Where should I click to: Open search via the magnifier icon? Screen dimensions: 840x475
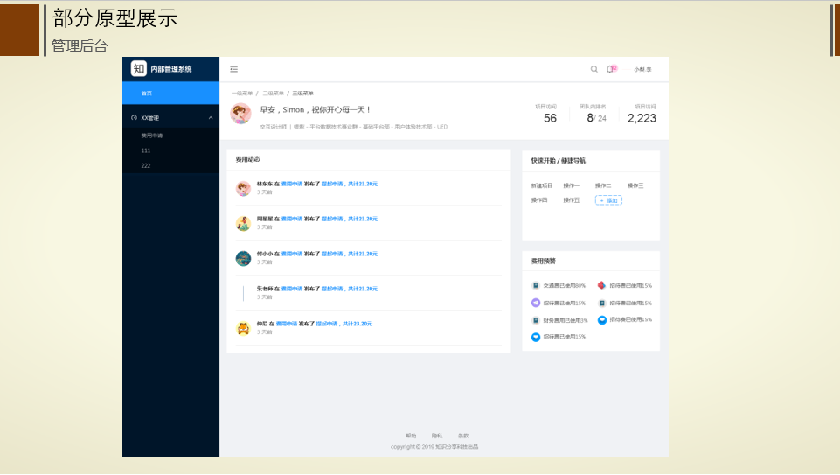pos(594,69)
